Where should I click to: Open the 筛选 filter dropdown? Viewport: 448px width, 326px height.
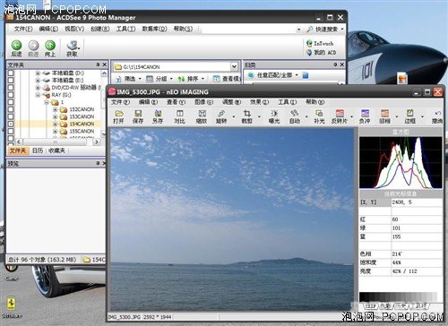coord(140,79)
